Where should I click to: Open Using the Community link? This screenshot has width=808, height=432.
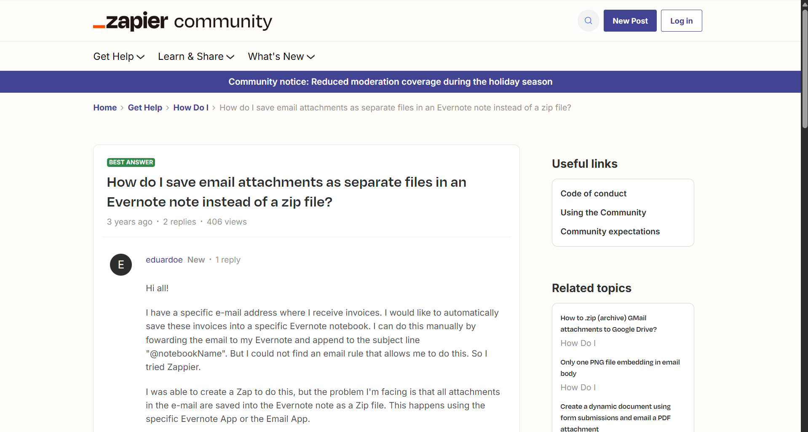point(603,212)
